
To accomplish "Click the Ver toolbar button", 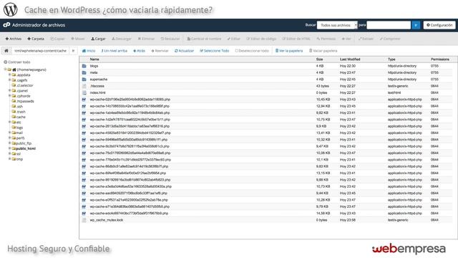I will click(x=346, y=39).
